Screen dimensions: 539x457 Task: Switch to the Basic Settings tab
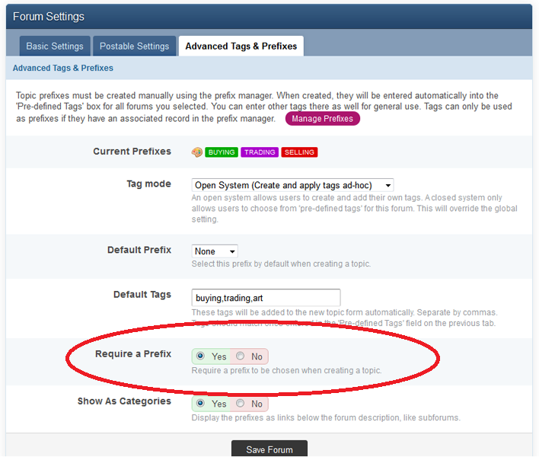tap(54, 46)
